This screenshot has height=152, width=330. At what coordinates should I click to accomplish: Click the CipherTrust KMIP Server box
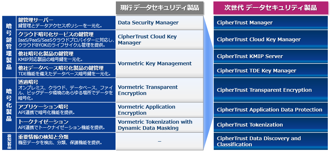coord(271,56)
